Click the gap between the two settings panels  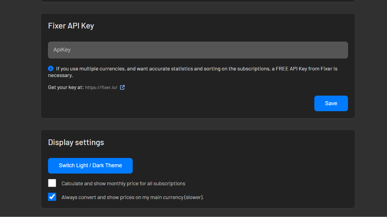click(x=198, y=124)
